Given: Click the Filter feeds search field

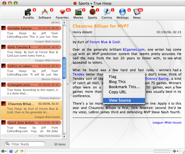Looking at the screenshot, I should pyautogui.click(x=25, y=144).
